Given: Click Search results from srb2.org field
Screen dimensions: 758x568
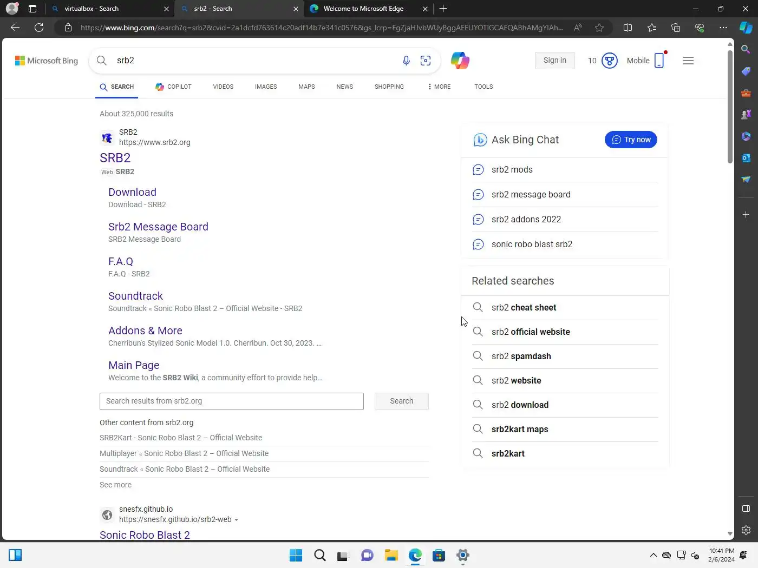Looking at the screenshot, I should (232, 401).
